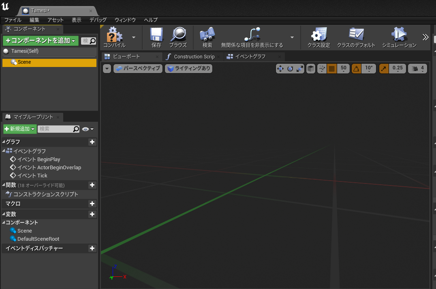Viewport: 436px width, 289px height.
Task: Click the パースペクティブ viewport button
Action: coord(138,69)
